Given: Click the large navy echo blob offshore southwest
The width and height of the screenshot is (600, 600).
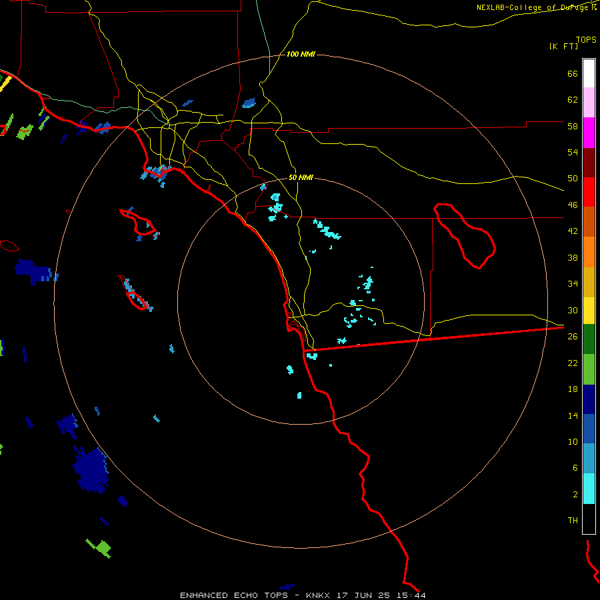Looking at the screenshot, I should tap(91, 470).
